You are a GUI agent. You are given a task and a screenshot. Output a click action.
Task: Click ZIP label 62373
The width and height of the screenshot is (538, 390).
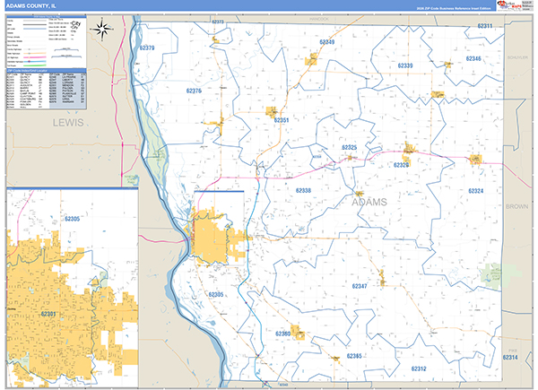218,22
